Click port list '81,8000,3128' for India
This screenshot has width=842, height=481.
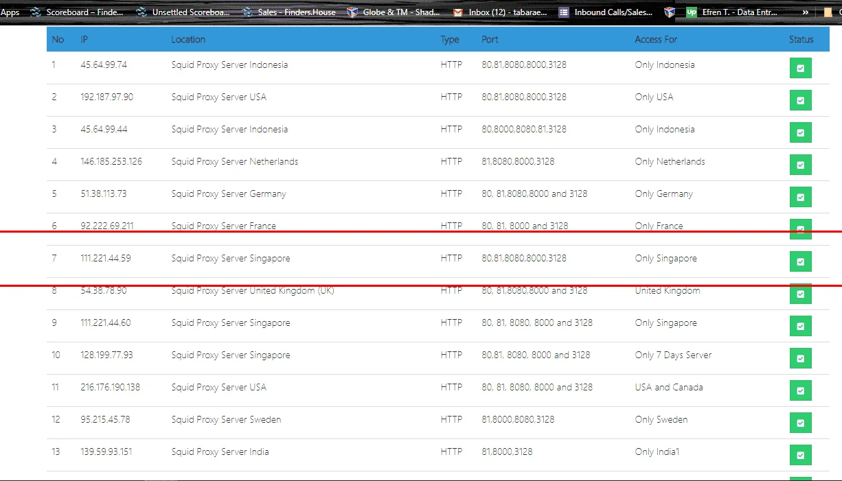tap(507, 451)
